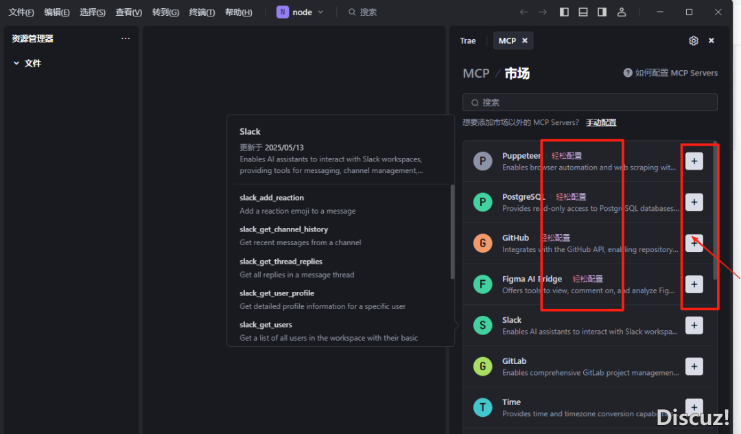Click the MCP market list scrollbar
This screenshot has width=741, height=434.
[x=715, y=211]
